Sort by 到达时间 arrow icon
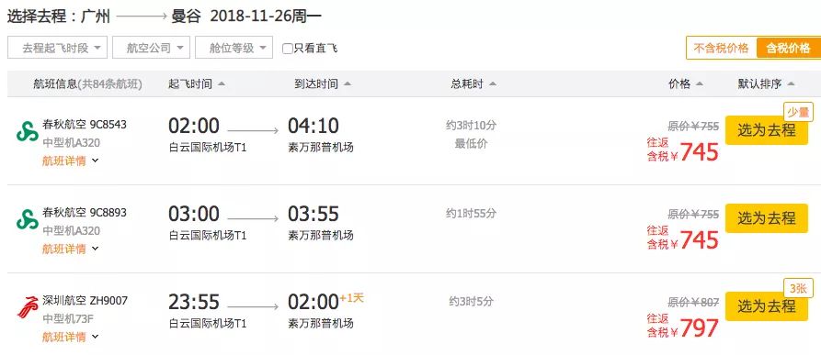Image resolution: width=821 pixels, height=355 pixels. coord(348,84)
